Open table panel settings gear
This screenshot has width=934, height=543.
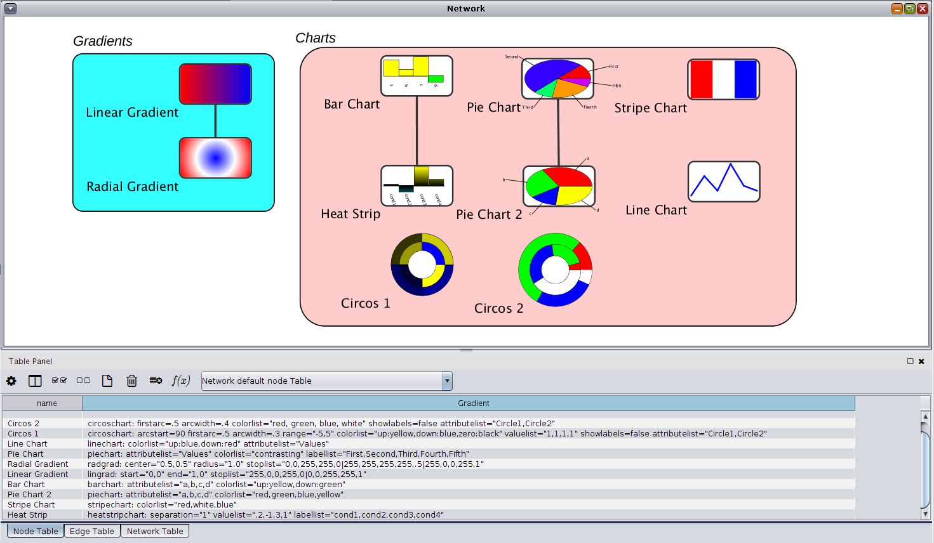pyautogui.click(x=11, y=381)
